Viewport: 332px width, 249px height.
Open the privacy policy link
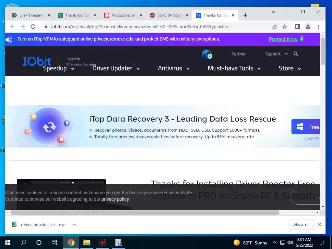pos(115,199)
